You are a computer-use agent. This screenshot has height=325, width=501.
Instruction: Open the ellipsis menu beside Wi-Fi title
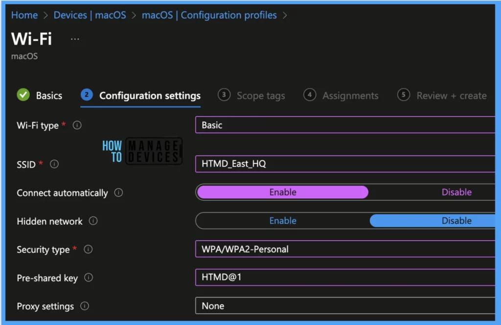point(75,39)
